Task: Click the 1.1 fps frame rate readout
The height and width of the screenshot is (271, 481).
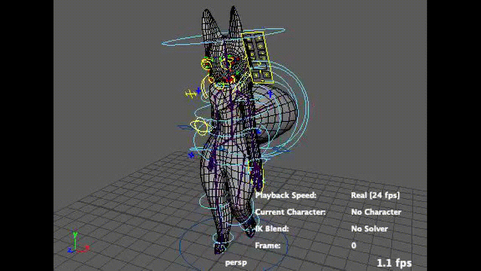Action: (394, 263)
